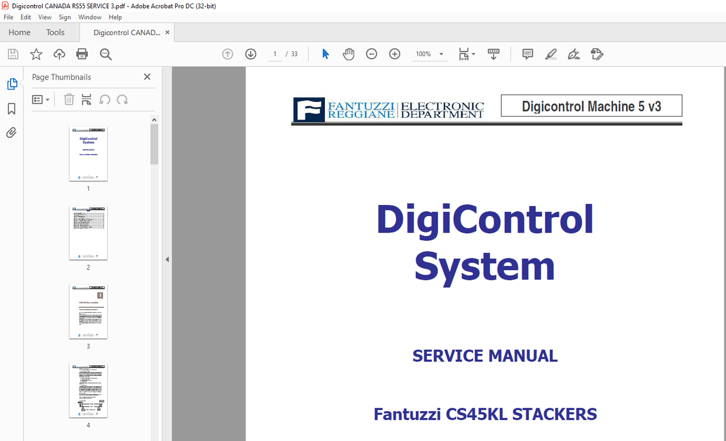Open the Fill & Sign tool
Viewport: 726px width, 441px height.
click(574, 54)
